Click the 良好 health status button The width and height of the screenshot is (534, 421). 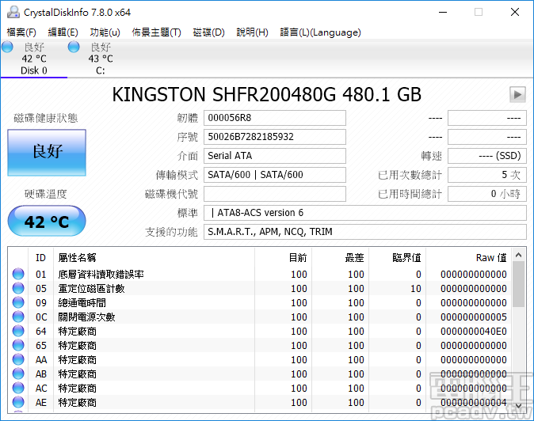(47, 153)
